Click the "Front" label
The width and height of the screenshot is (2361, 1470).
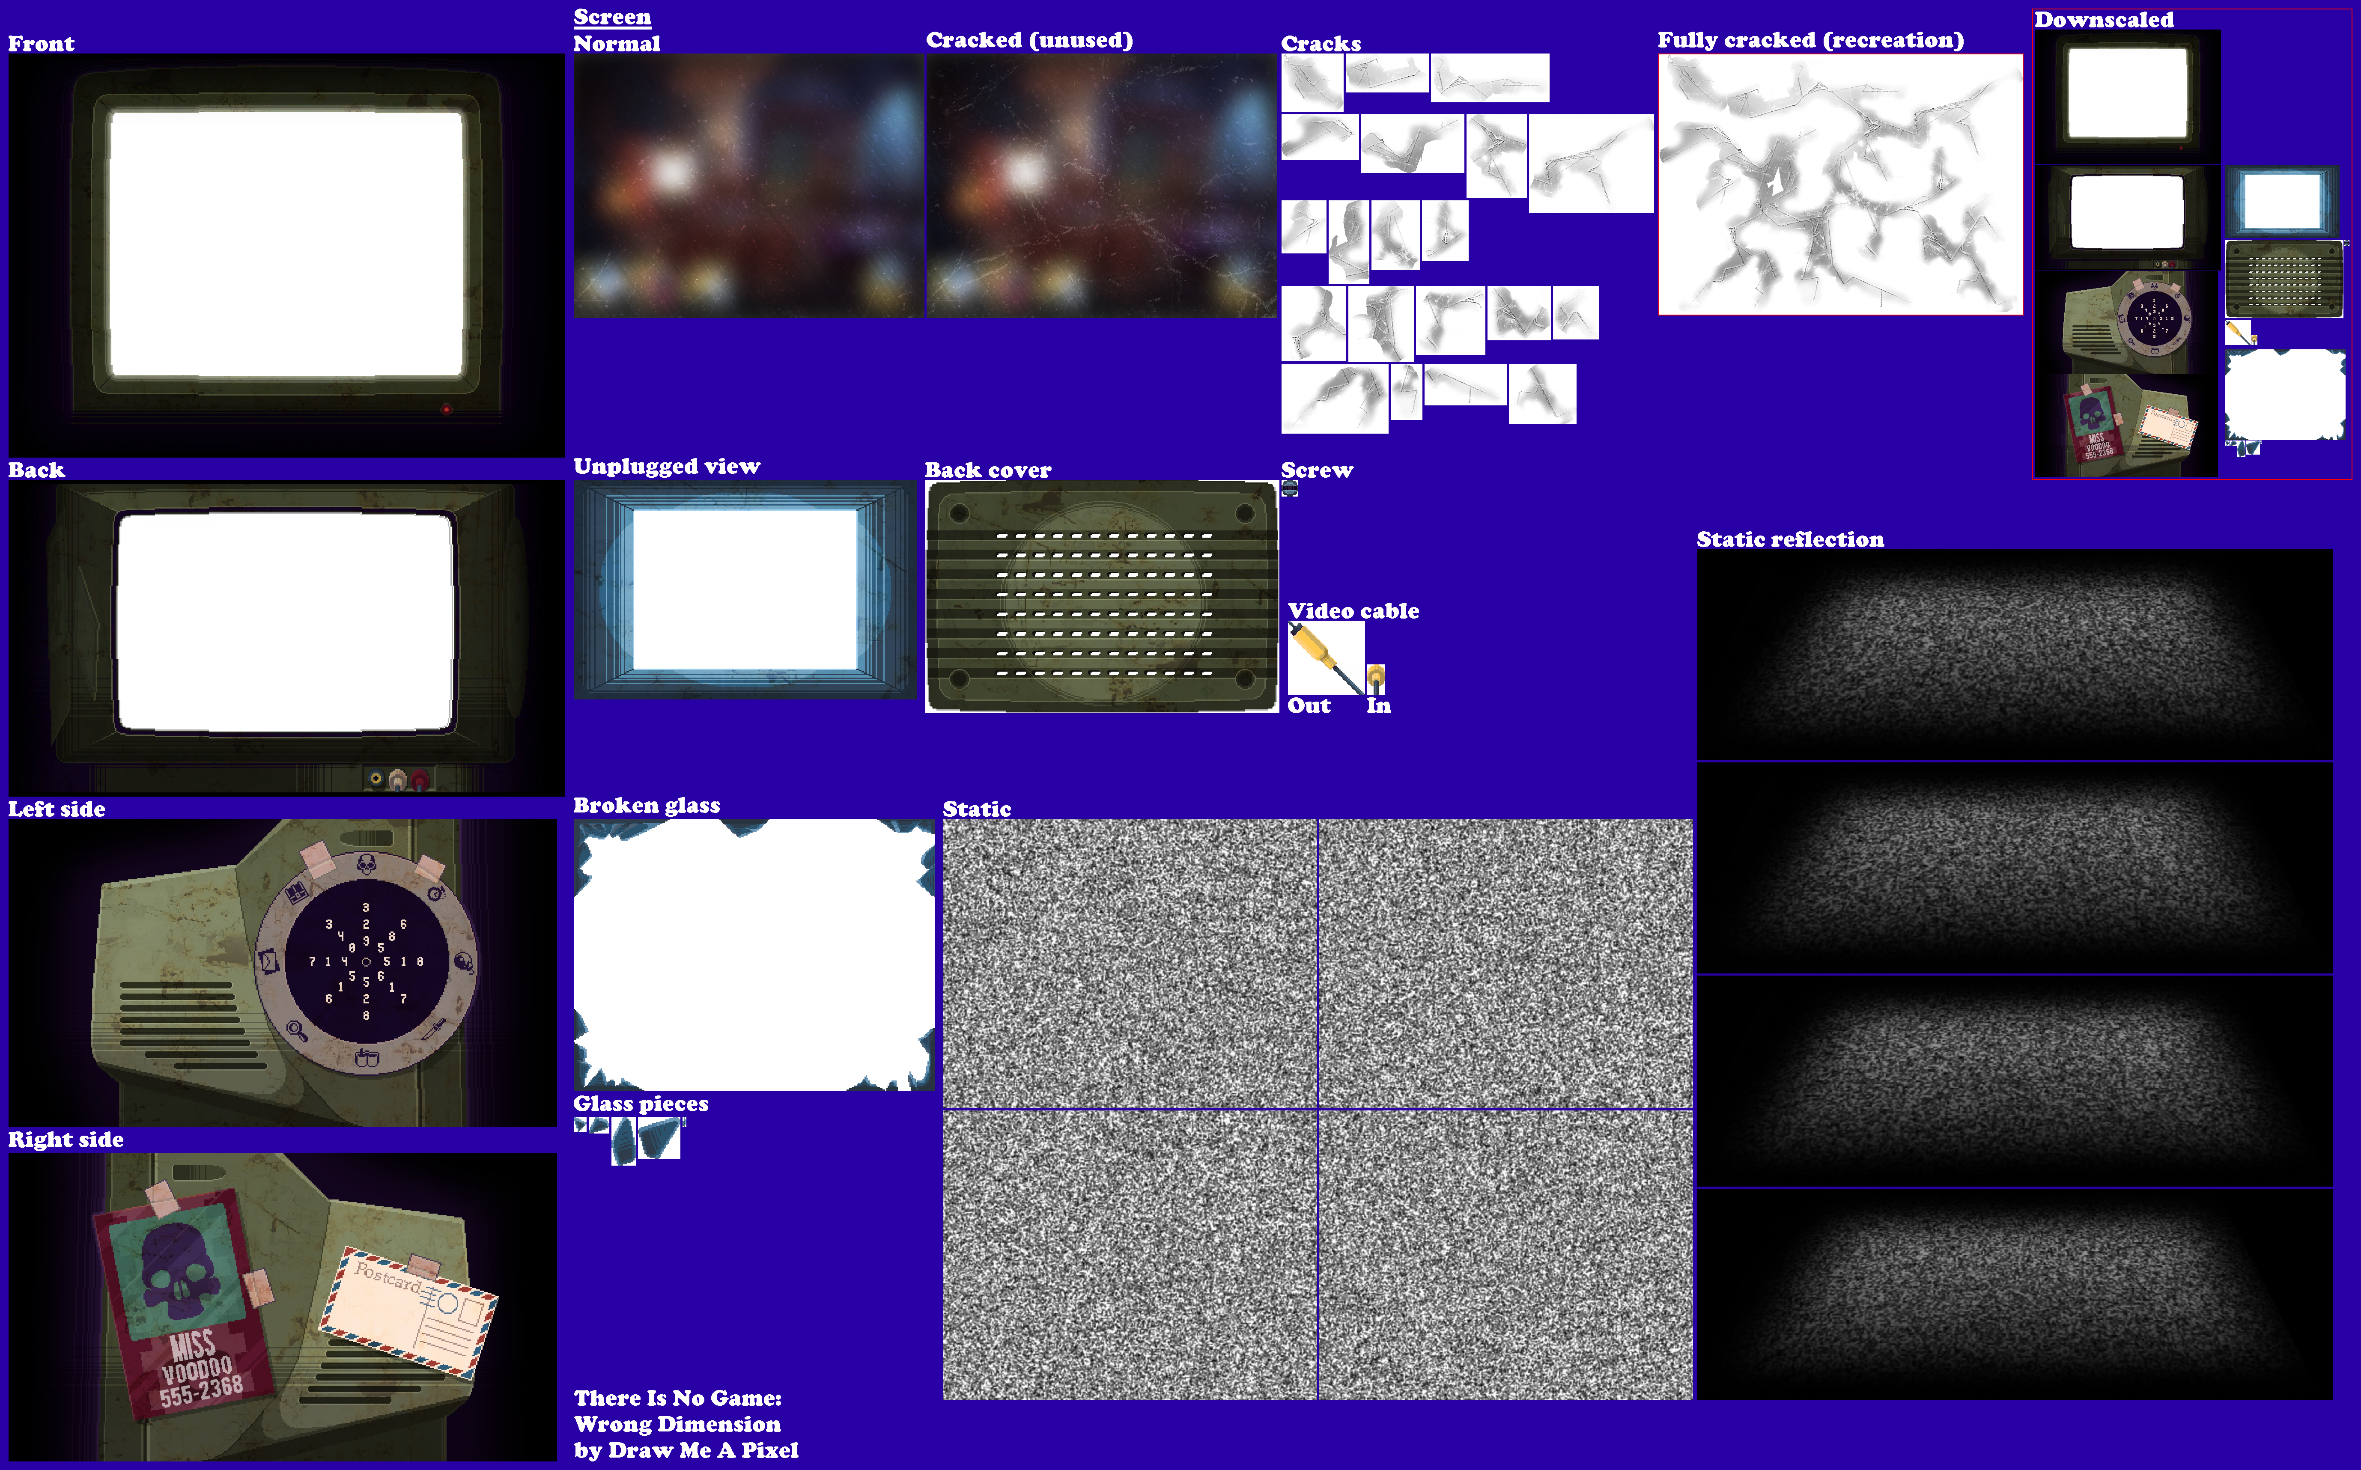41,43
